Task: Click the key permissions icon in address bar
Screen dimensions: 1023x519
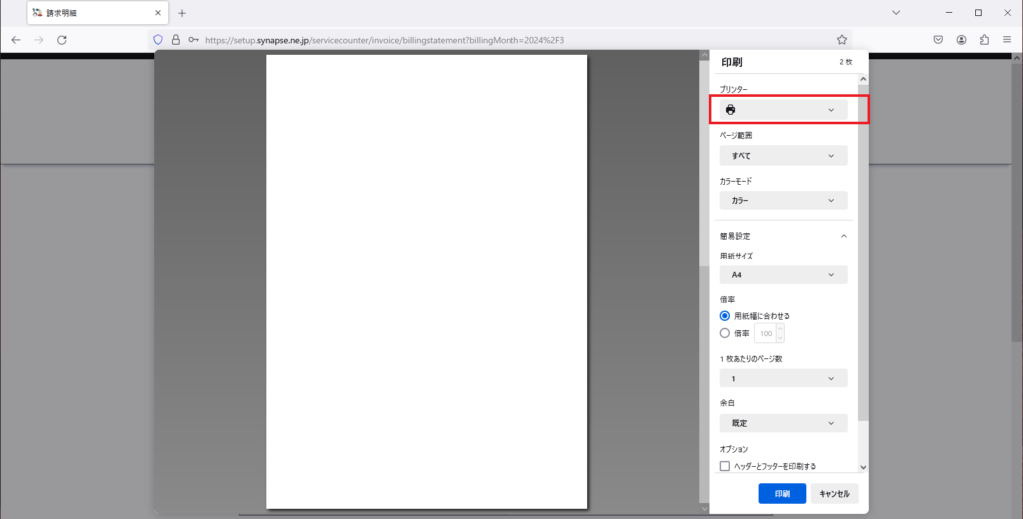Action: [x=193, y=40]
